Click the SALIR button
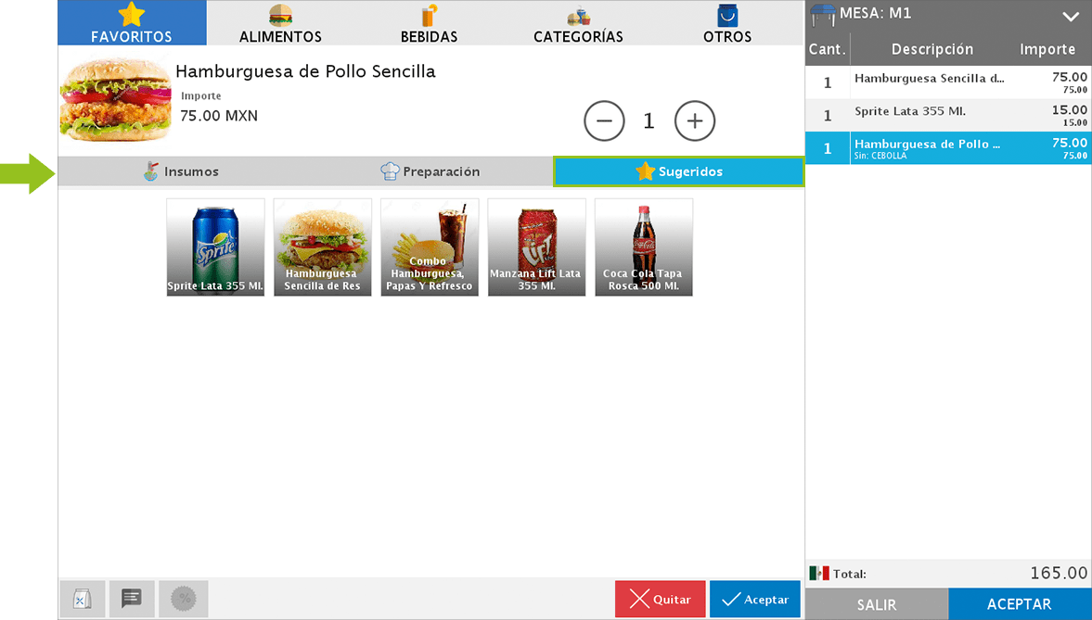The width and height of the screenshot is (1092, 620). pos(876,604)
